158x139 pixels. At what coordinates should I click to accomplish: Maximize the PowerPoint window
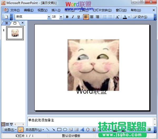click(x=142, y=2)
